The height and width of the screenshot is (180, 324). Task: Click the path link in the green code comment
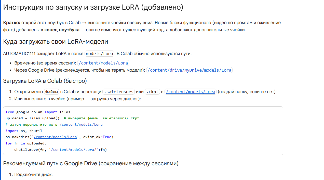[x=81, y=124]
